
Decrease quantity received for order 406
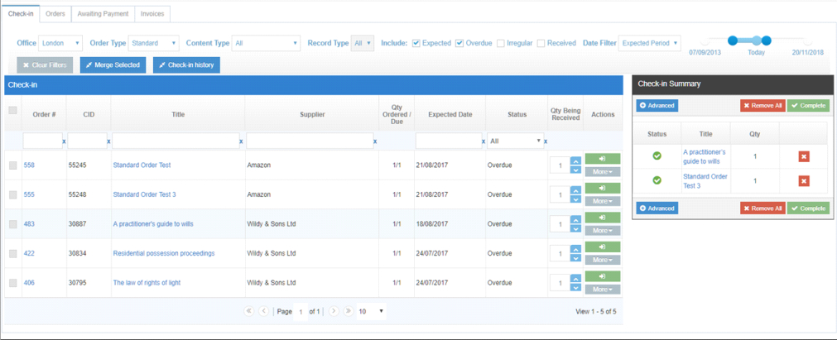(575, 287)
